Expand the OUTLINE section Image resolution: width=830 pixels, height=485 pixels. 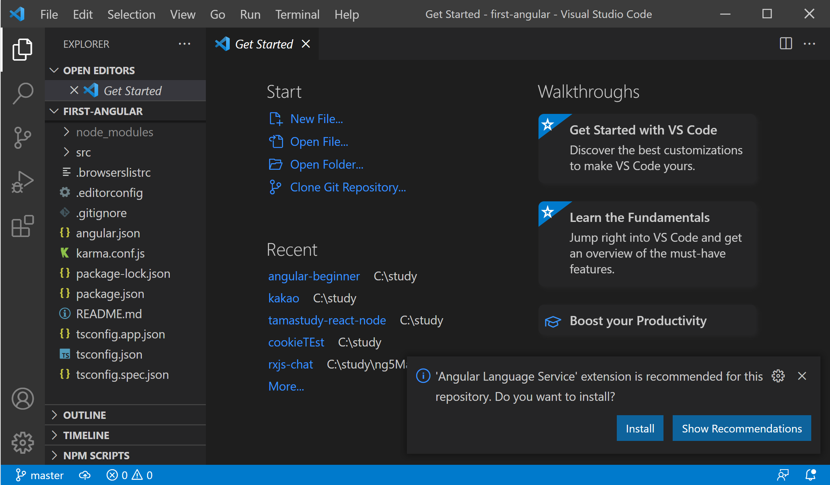pos(85,415)
